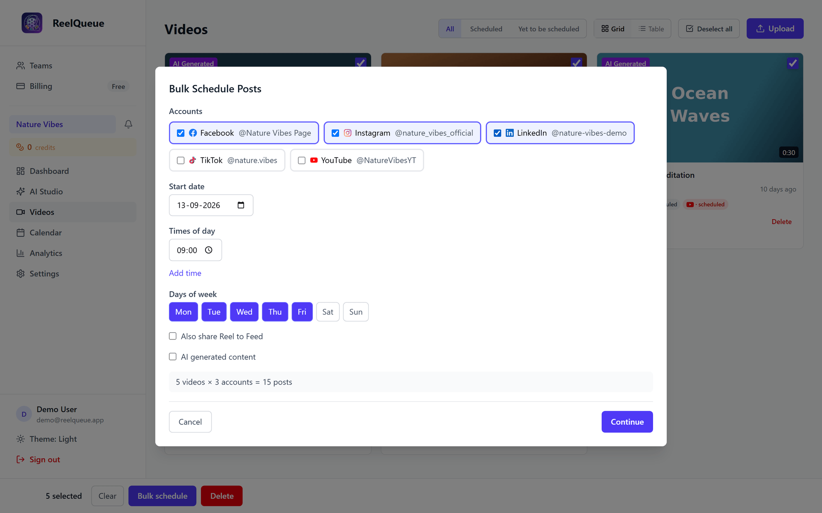
Task: Go to Calendar in sidebar
Action: (x=73, y=233)
